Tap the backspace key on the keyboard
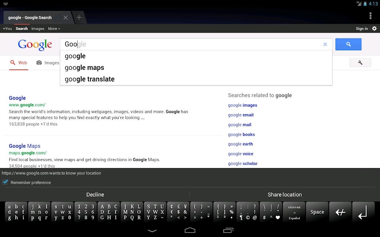380x237 pixels. (x=340, y=212)
